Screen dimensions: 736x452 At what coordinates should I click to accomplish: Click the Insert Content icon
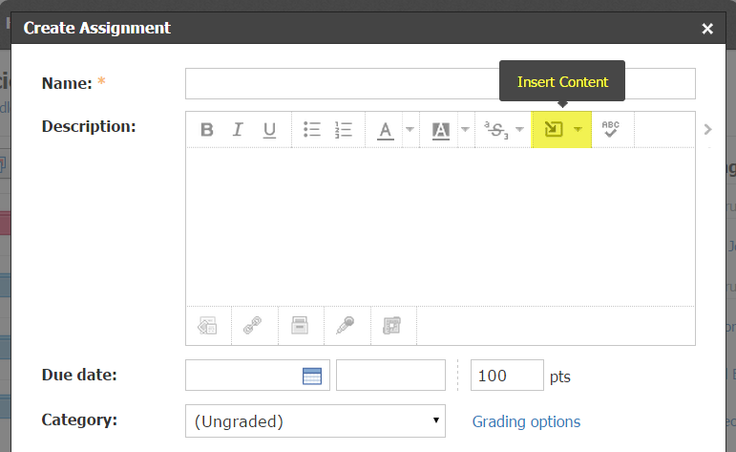click(x=554, y=130)
